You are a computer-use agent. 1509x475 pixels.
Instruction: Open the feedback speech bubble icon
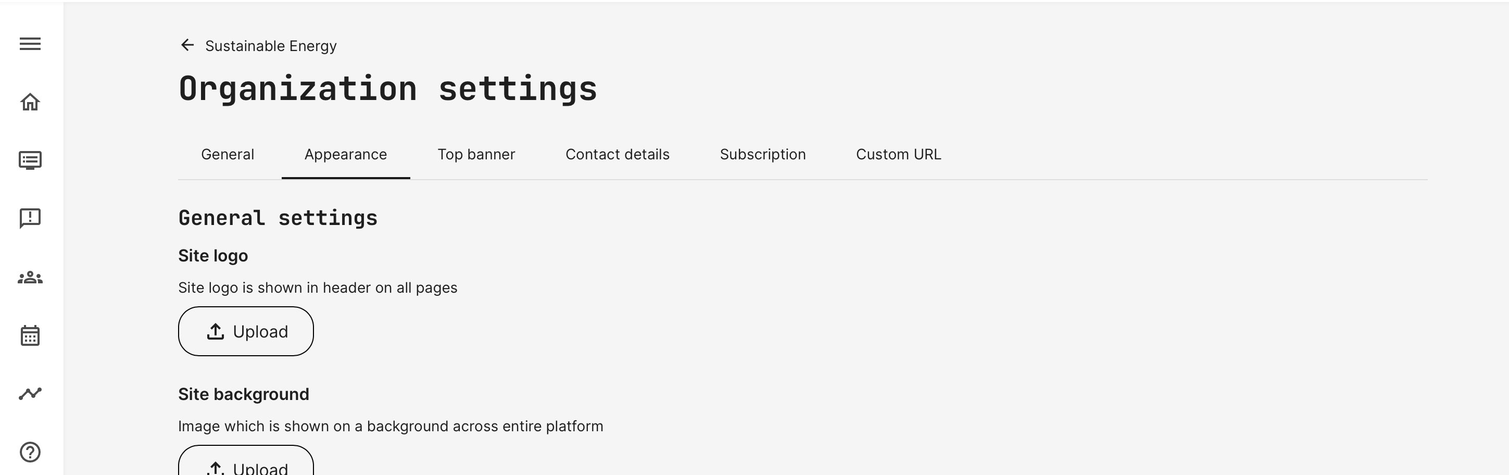(x=30, y=218)
